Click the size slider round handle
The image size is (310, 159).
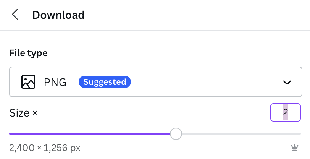coord(176,134)
